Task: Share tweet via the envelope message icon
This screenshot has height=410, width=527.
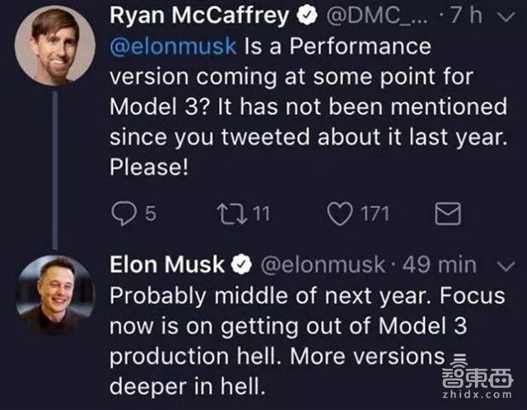Action: pyautogui.click(x=446, y=215)
